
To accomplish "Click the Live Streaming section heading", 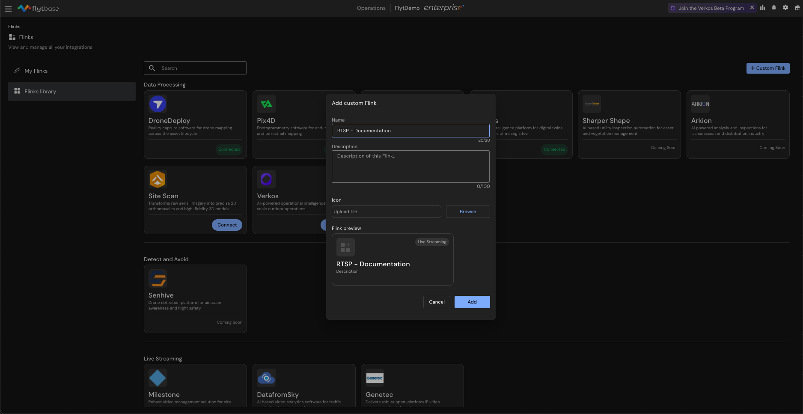I will 163,359.
